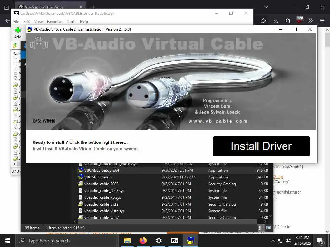Open the View menu in 7-Zip

(39, 22)
